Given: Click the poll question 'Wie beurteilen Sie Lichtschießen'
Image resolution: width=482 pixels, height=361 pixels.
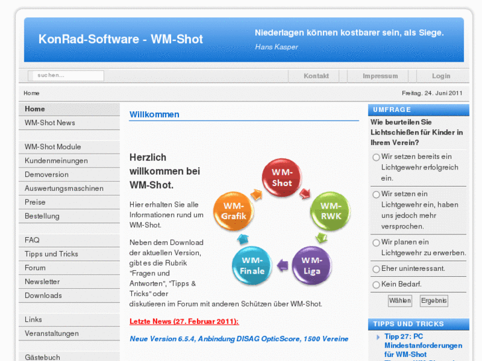Looking at the screenshot, I should coord(416,132).
